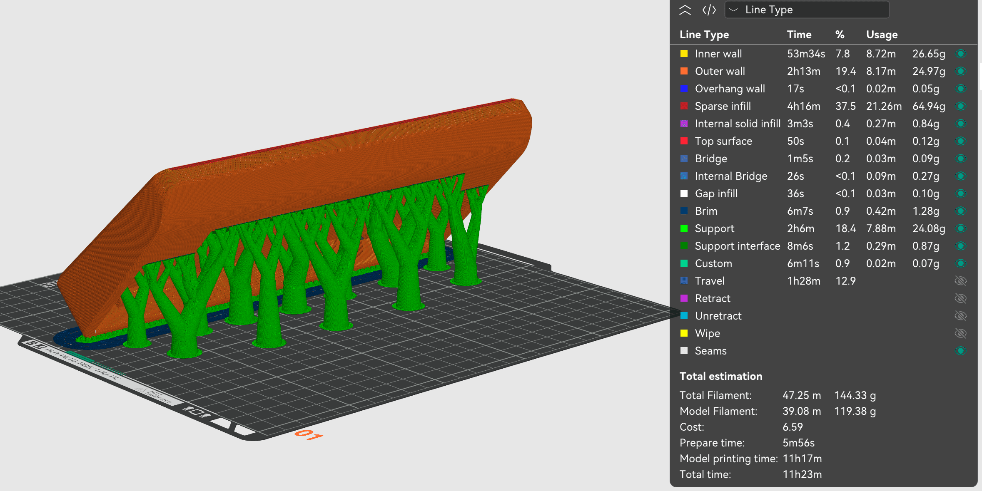The image size is (982, 491).
Task: Expand the Total estimation section heading
Action: pyautogui.click(x=720, y=376)
